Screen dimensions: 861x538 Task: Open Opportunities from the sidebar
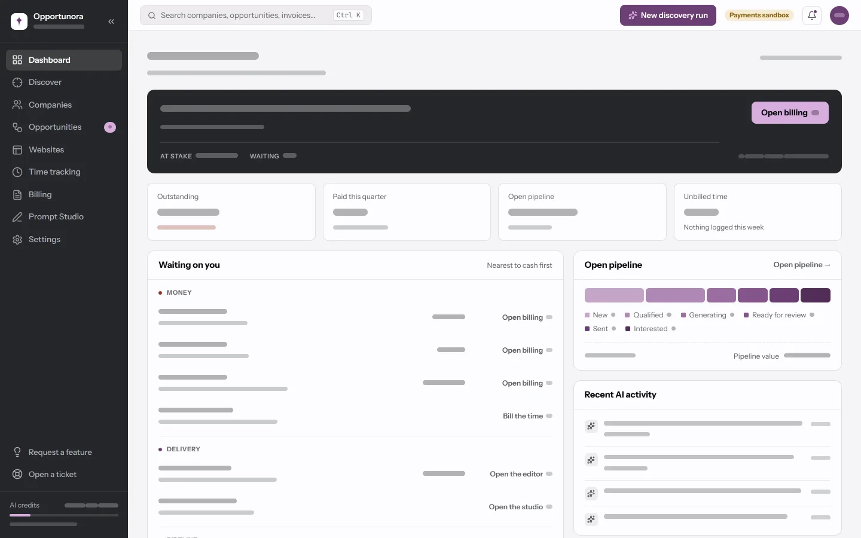[64, 127]
